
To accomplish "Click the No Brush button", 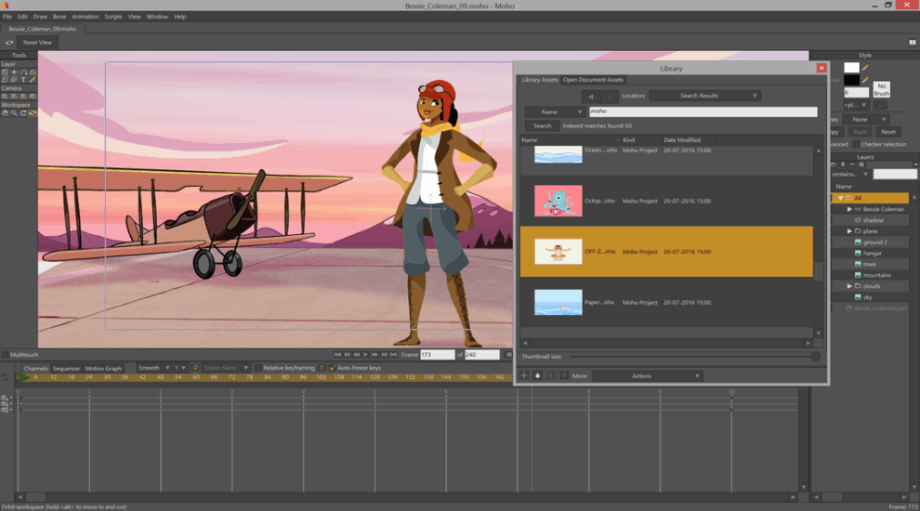I will [881, 90].
